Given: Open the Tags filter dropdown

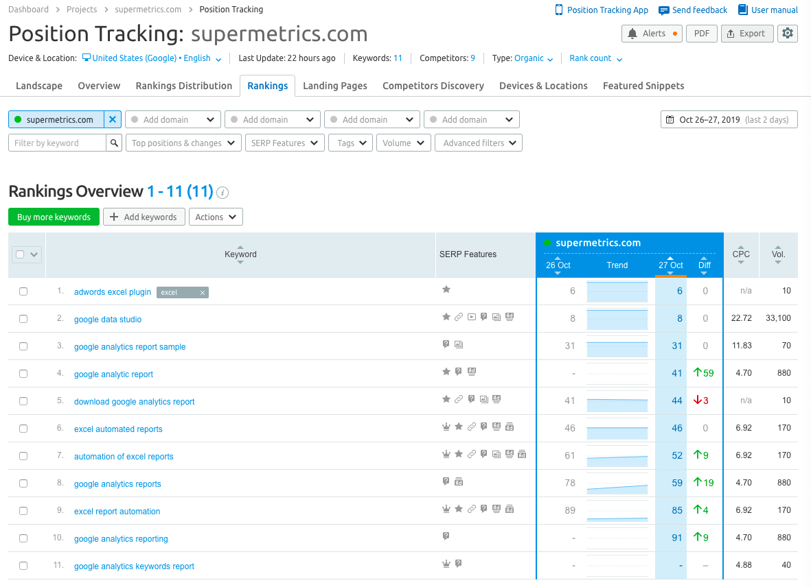Looking at the screenshot, I should (x=351, y=143).
